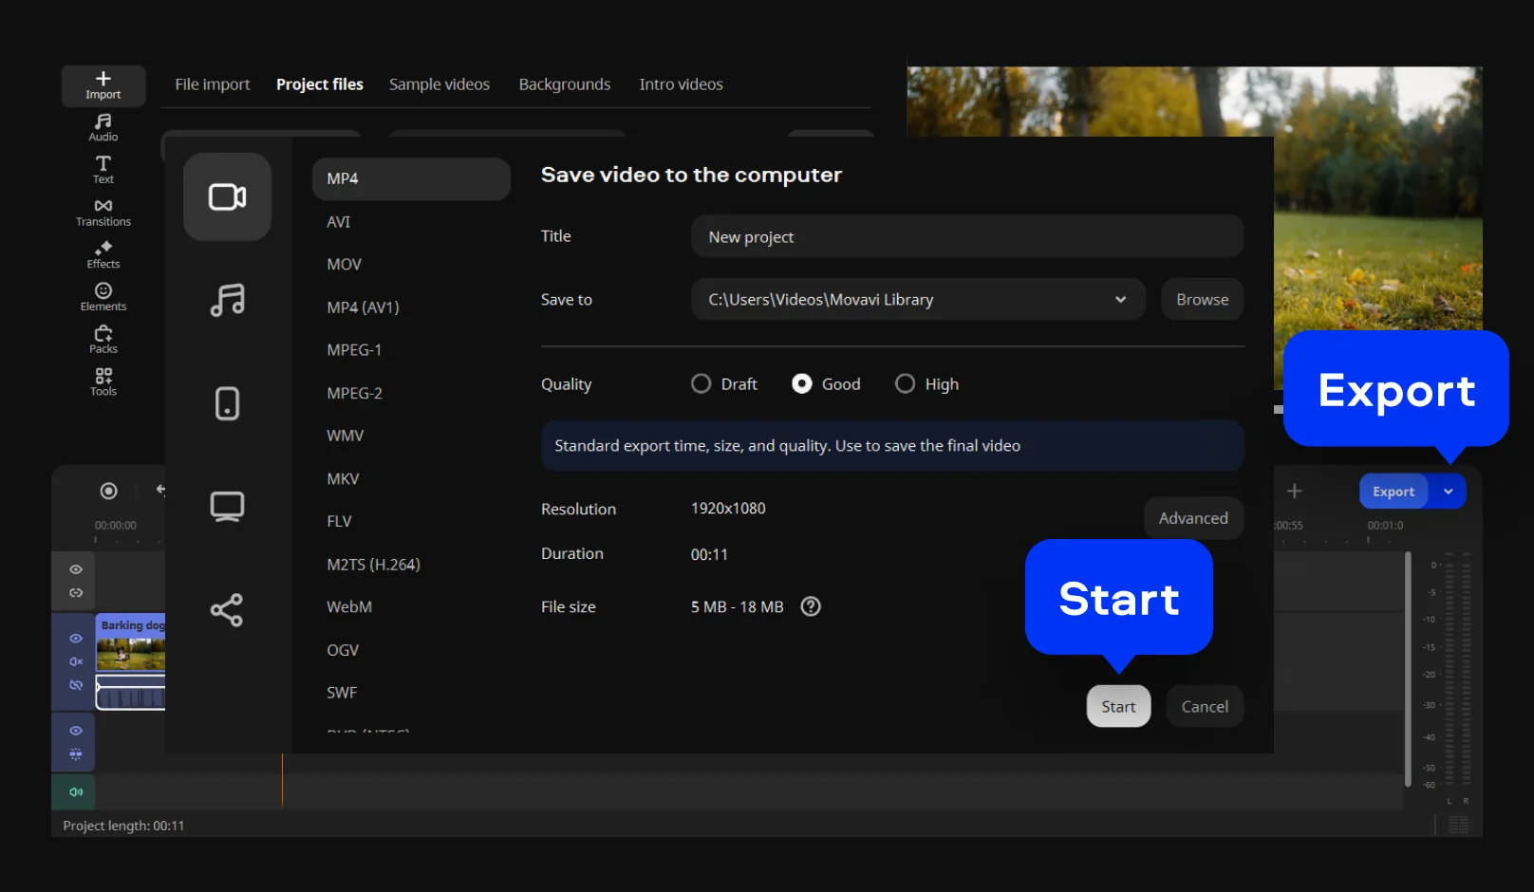Select the TV export category icon
Screen dimensions: 1534x892
pyautogui.click(x=227, y=507)
